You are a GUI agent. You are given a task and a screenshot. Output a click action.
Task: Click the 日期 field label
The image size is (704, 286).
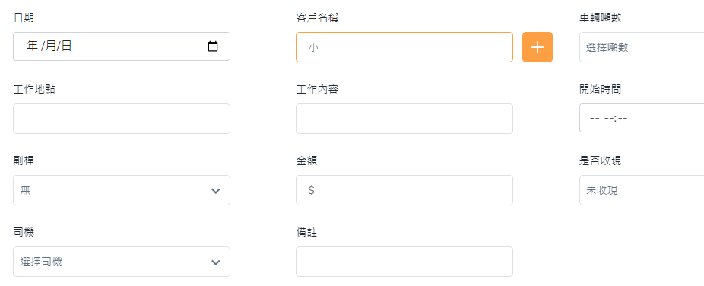tap(24, 18)
